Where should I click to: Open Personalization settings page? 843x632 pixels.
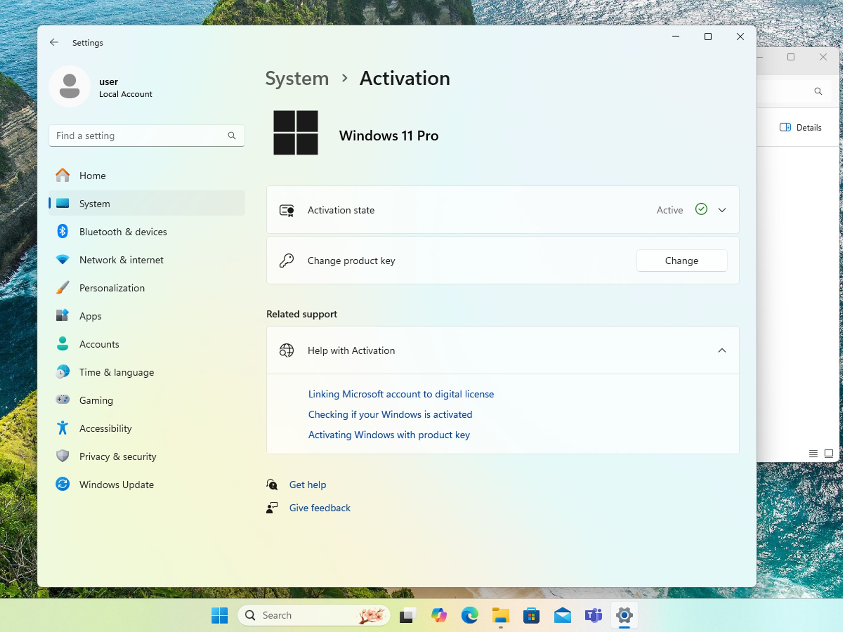[147, 288]
